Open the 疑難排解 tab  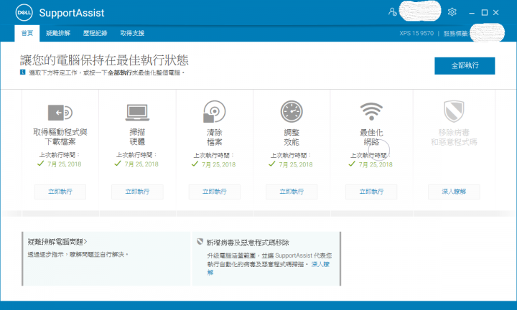click(58, 33)
